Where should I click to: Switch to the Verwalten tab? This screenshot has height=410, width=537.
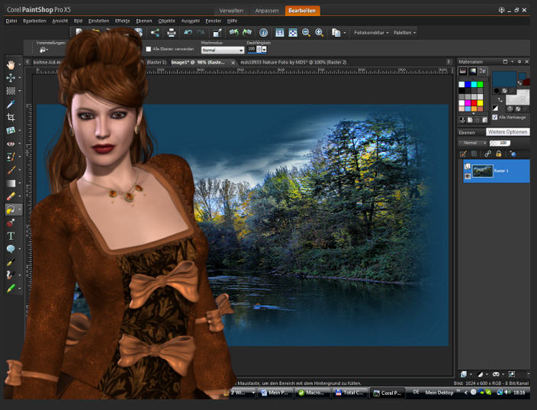pos(232,11)
